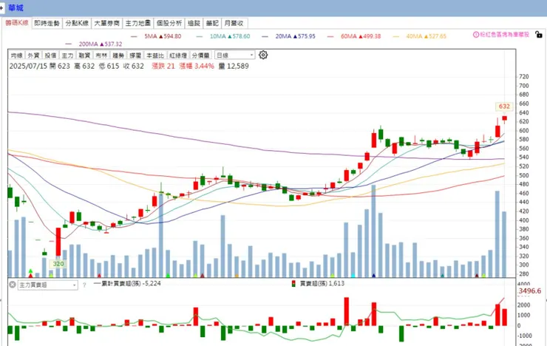The width and height of the screenshot is (547, 346).
Task: Click the orange triangle marker on date axis
Action: point(237,276)
